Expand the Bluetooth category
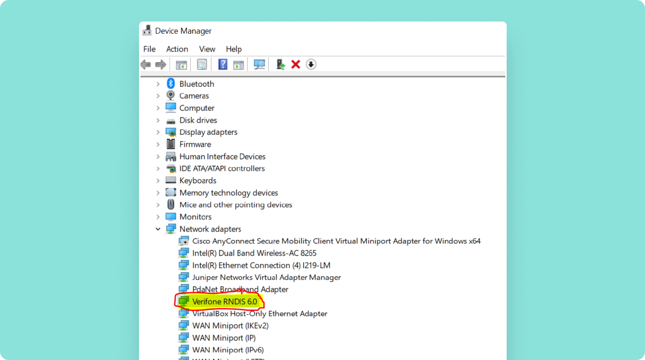Screen dimensions: 645x360 (x=158, y=84)
